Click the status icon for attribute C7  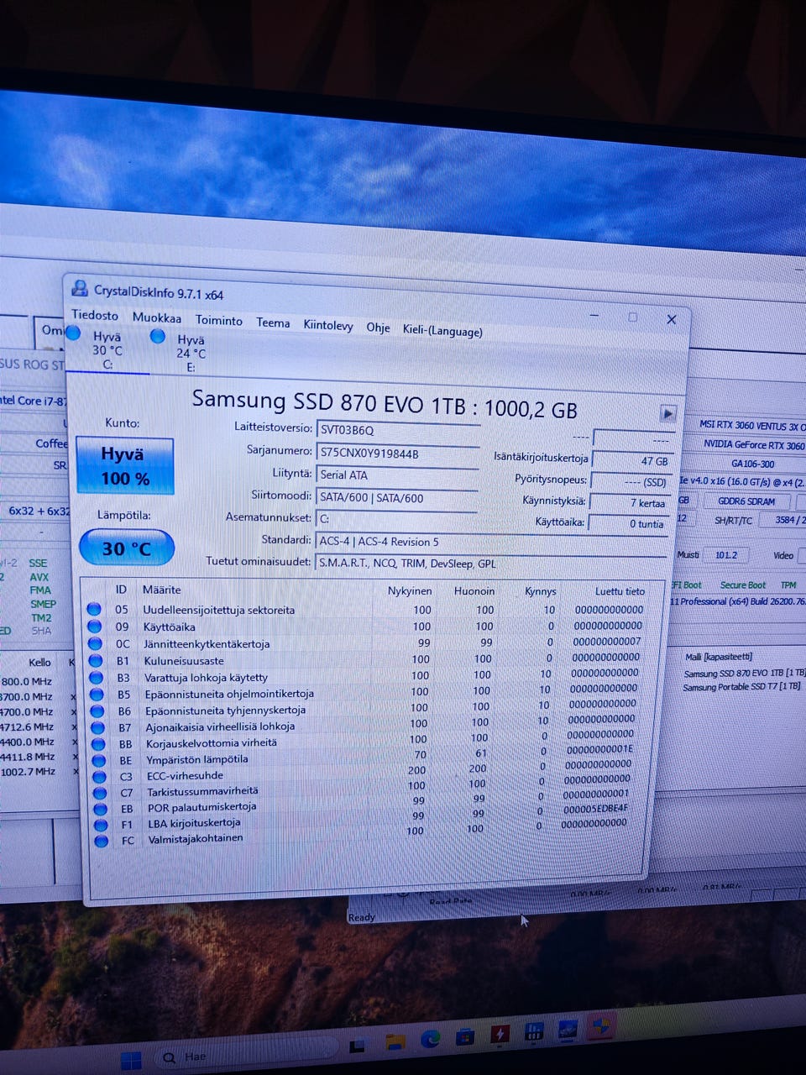click(100, 793)
